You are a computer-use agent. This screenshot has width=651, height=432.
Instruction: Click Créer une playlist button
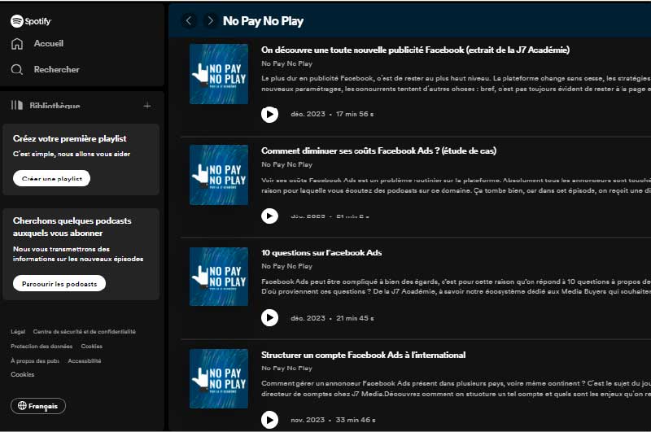coord(51,178)
